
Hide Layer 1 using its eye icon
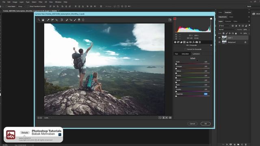click(219, 38)
